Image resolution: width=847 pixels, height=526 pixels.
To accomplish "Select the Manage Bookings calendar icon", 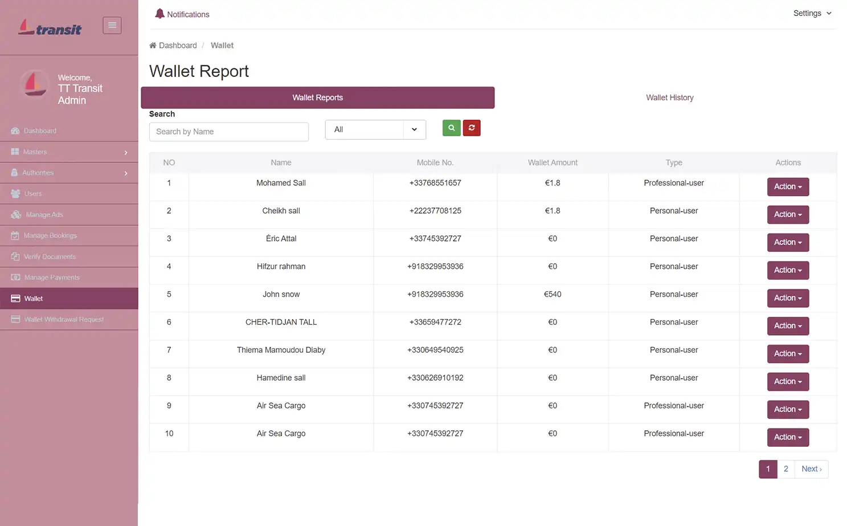I will 15,235.
